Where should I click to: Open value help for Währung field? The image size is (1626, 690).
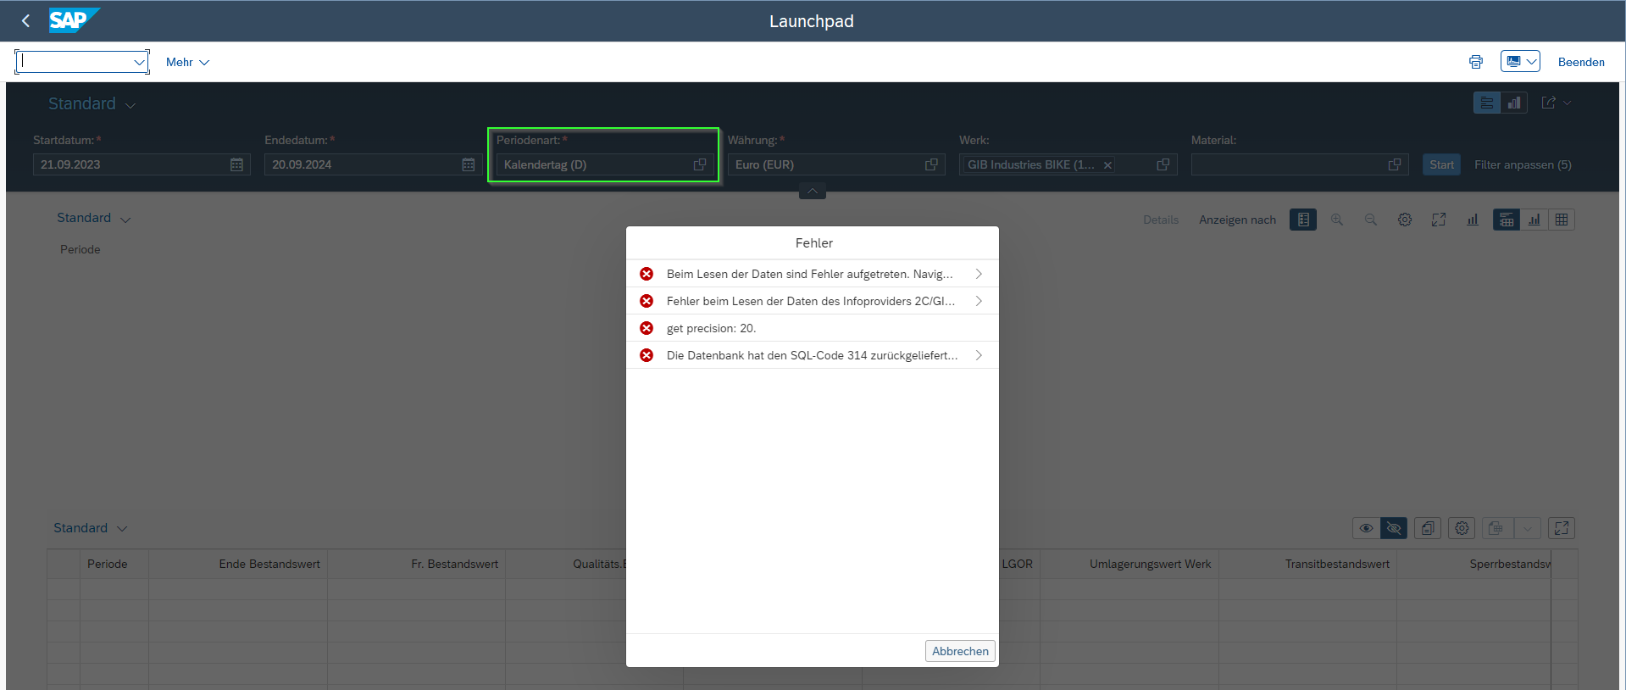(931, 164)
